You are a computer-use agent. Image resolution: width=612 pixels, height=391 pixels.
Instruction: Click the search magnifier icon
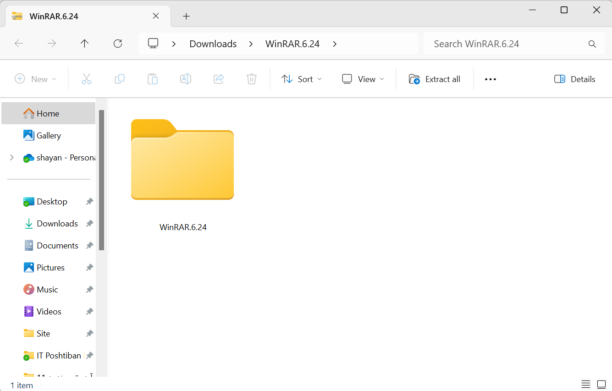click(592, 44)
